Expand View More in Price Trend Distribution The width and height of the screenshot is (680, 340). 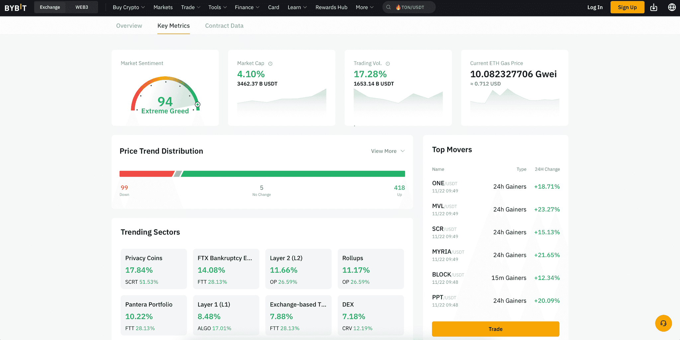tap(387, 151)
